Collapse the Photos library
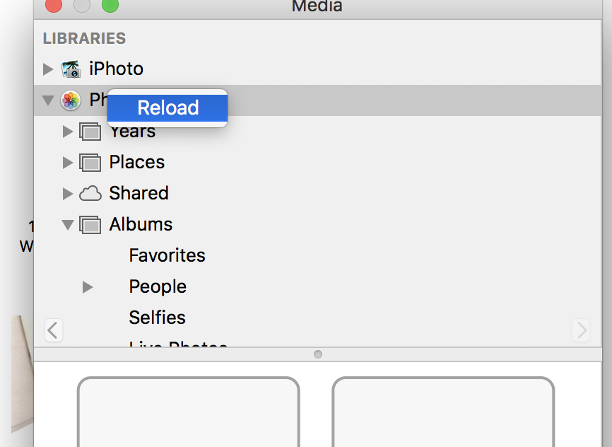This screenshot has width=612, height=447. point(48,100)
